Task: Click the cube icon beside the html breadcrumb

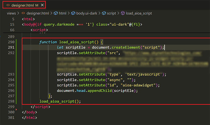Action: (56, 13)
